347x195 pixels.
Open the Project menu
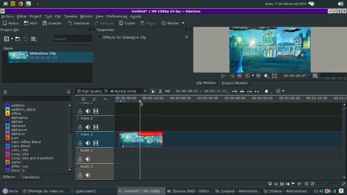coord(35,16)
